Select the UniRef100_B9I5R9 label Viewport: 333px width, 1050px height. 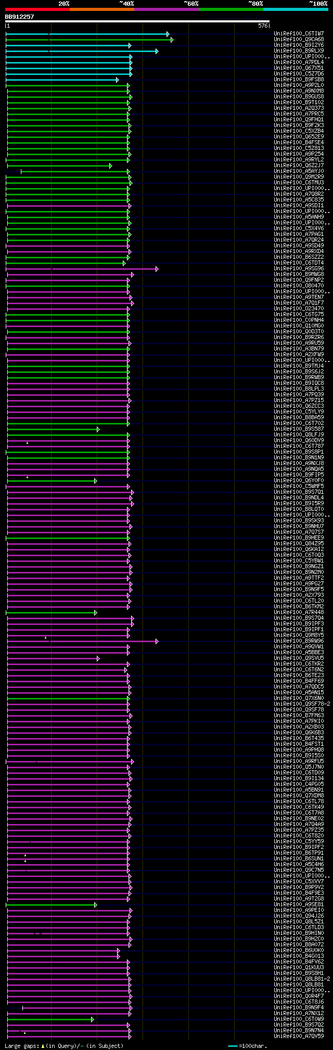299,504
